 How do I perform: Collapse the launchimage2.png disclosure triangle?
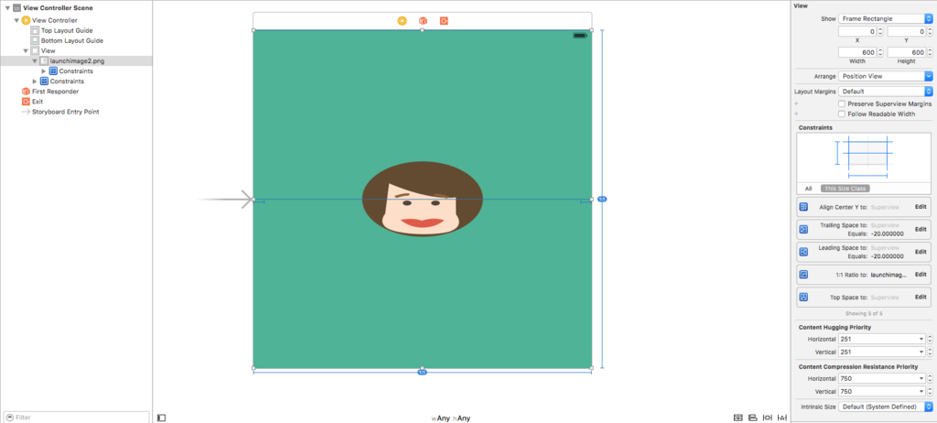pos(35,61)
